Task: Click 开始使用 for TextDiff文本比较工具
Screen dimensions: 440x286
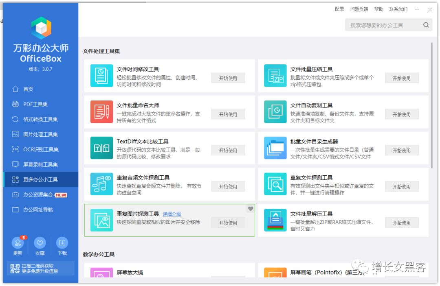Action: 228,151
